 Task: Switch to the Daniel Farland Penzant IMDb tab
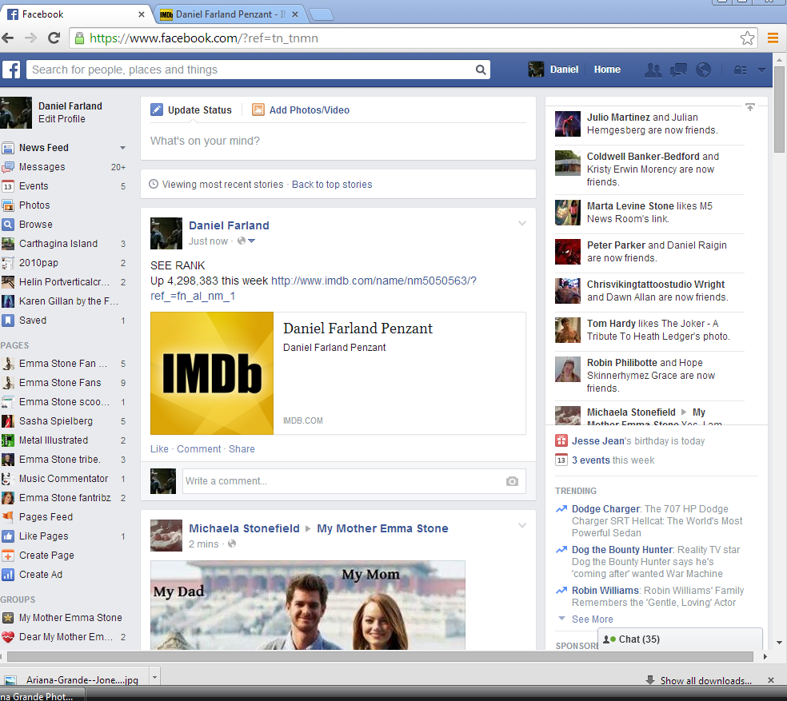pyautogui.click(x=229, y=14)
